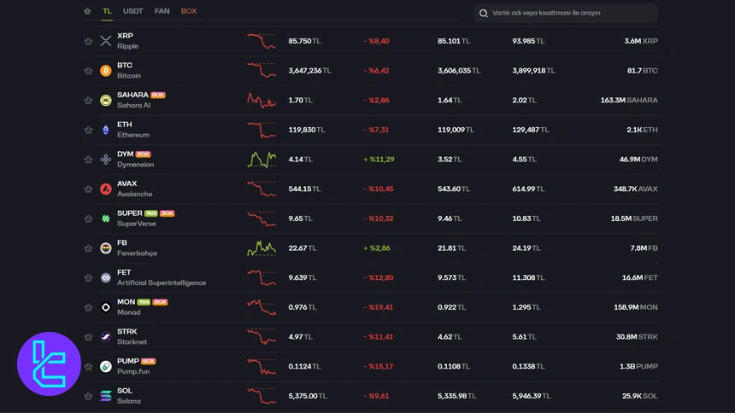Viewport: 735px width, 413px height.
Task: Show favorites using header star filter
Action: [87, 11]
